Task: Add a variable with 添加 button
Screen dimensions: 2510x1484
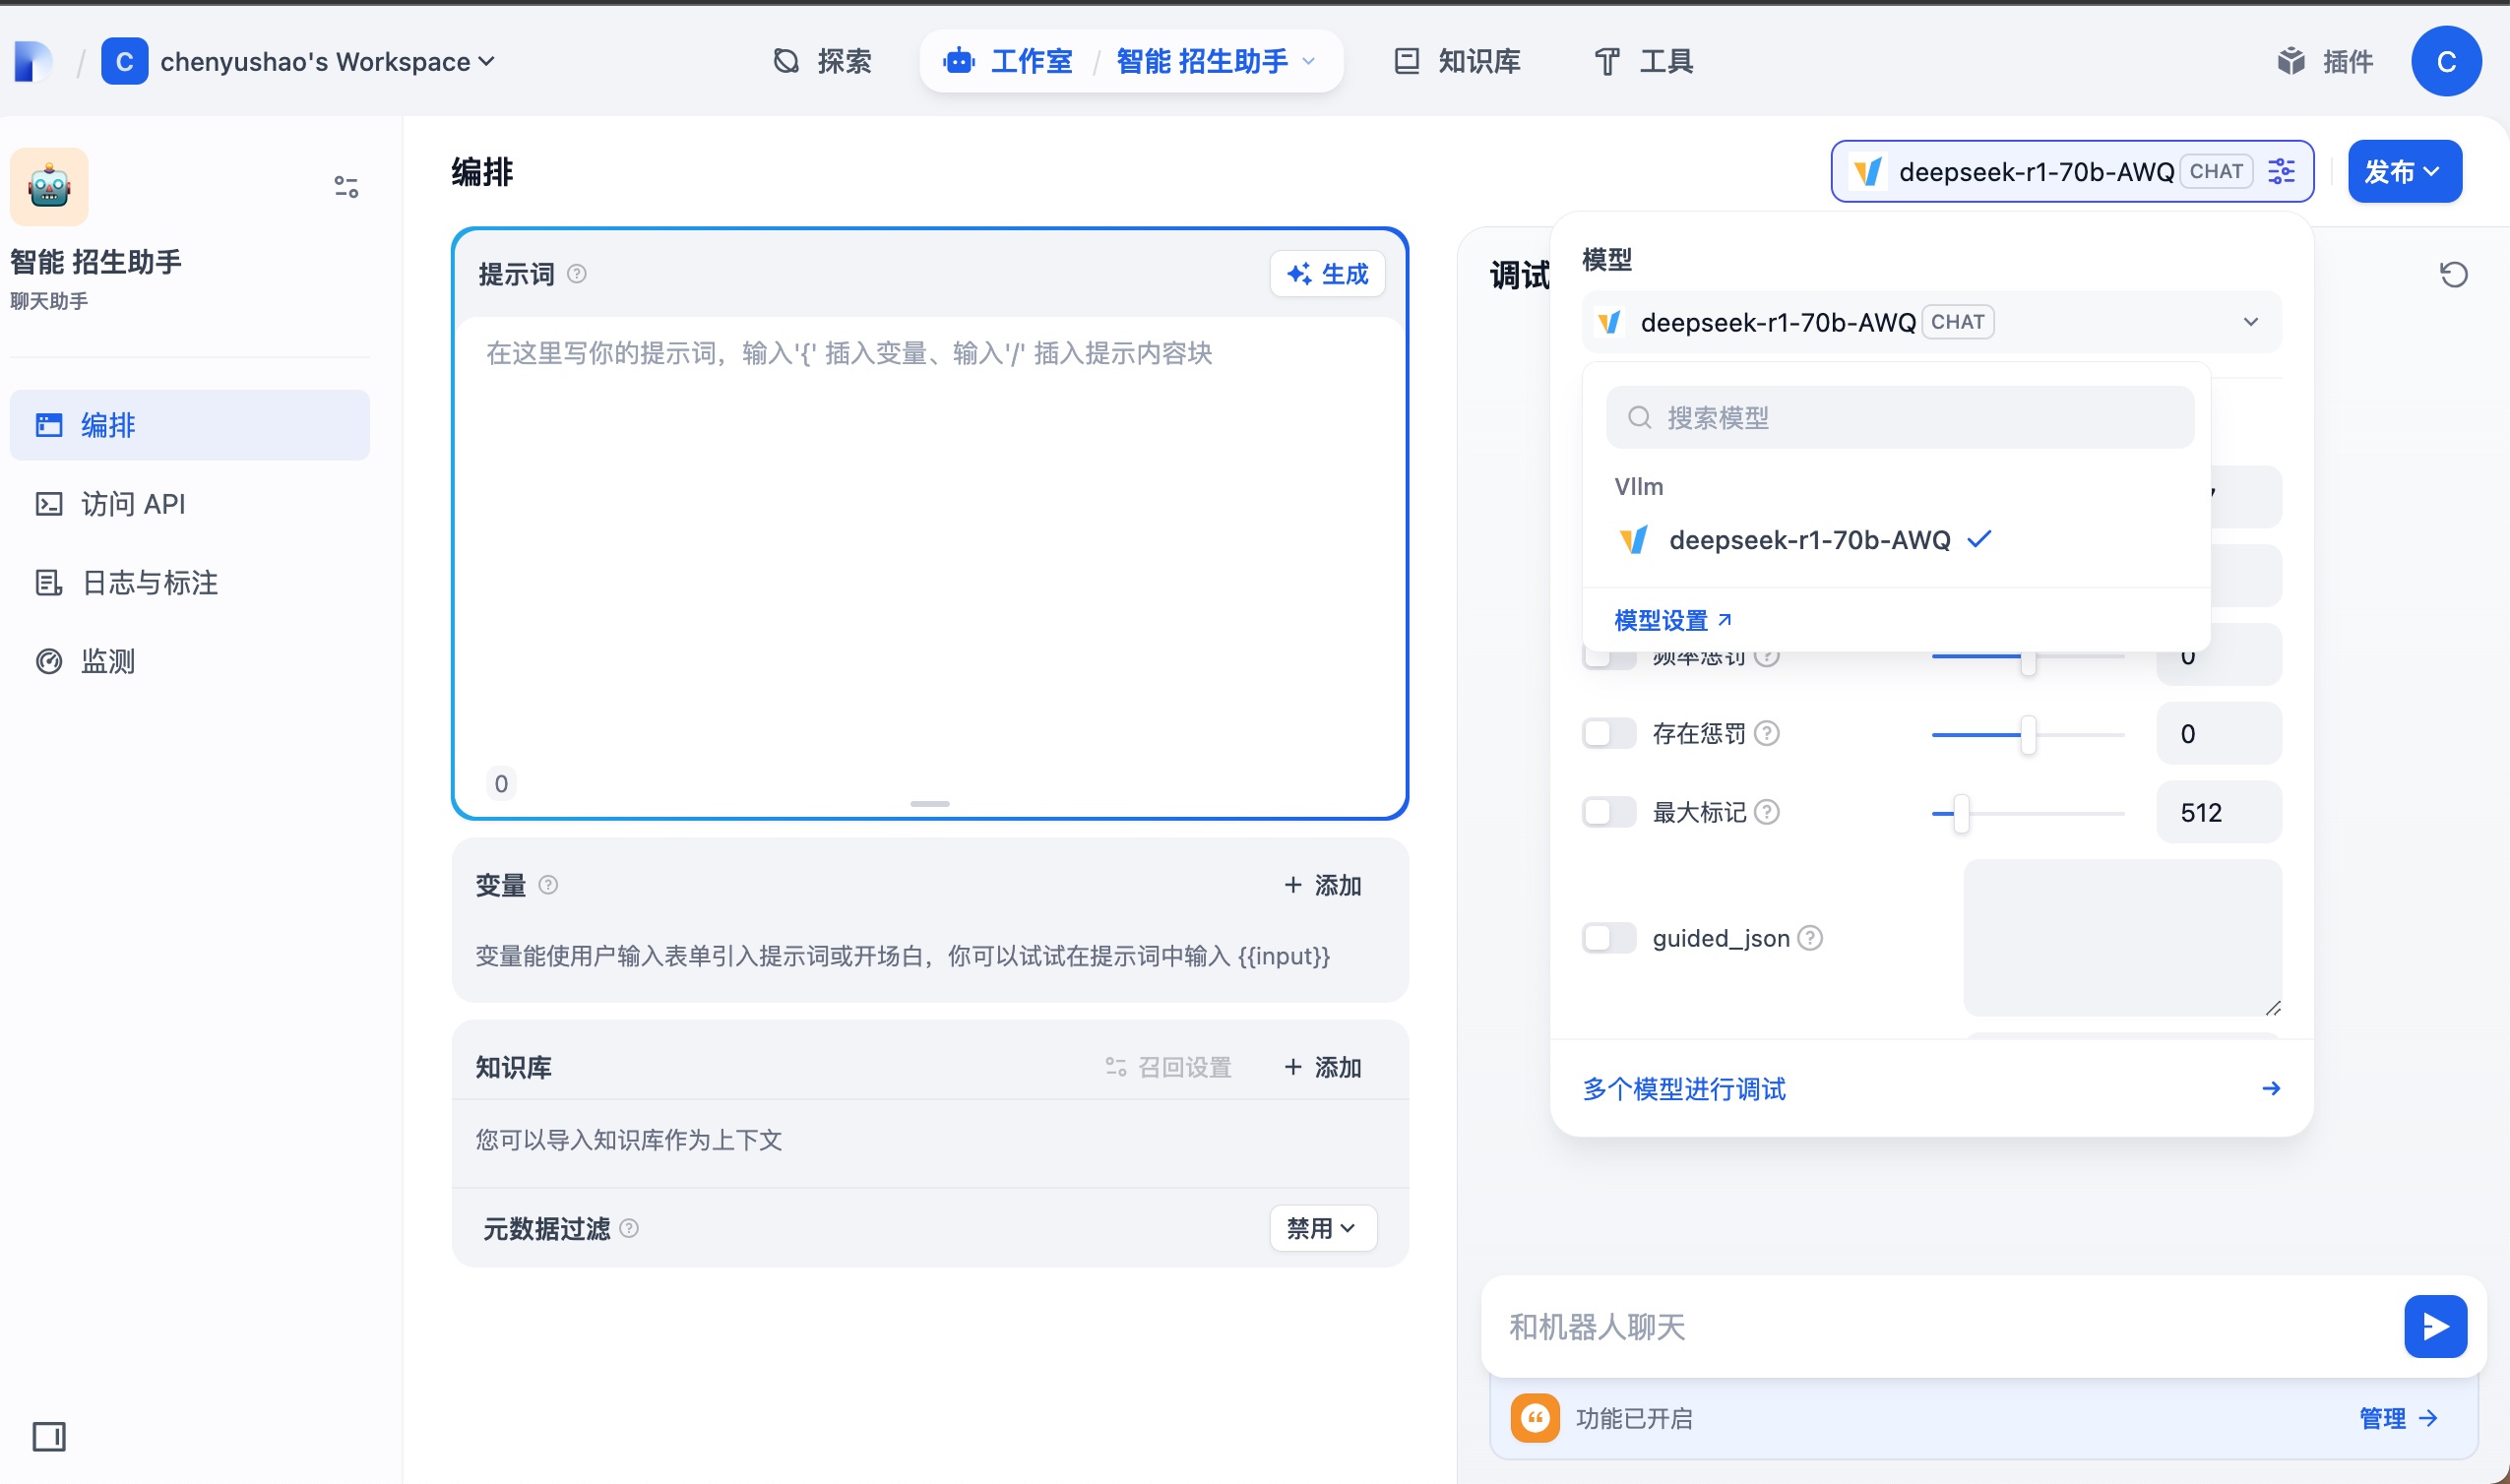Action: pos(1322,885)
